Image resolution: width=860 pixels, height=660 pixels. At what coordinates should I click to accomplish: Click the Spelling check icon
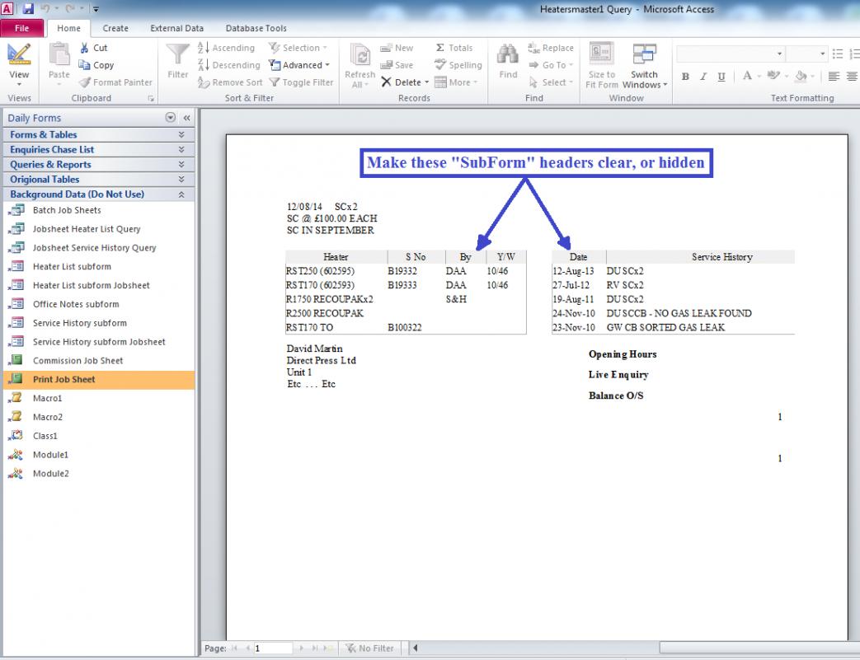pyautogui.click(x=458, y=65)
